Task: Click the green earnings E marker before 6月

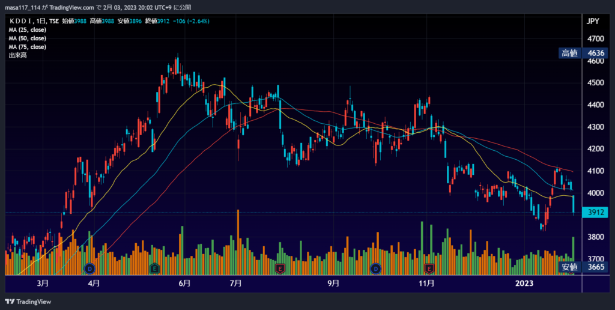Action: click(154, 269)
